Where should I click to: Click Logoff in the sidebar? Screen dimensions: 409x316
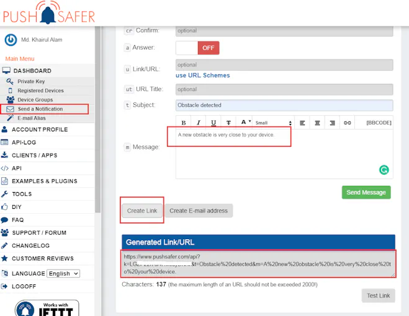coord(24,286)
